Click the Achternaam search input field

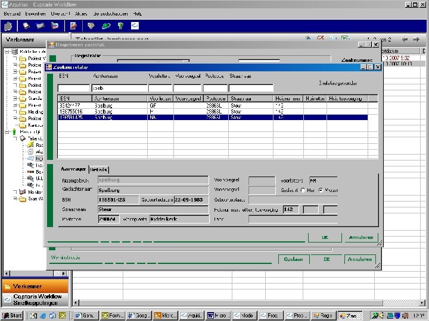tap(119, 88)
